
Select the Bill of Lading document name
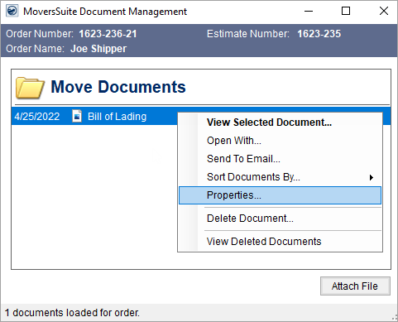pos(117,117)
